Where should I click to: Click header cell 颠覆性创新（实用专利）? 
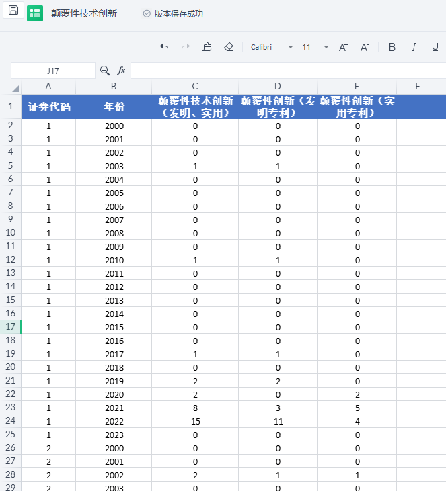pos(357,107)
